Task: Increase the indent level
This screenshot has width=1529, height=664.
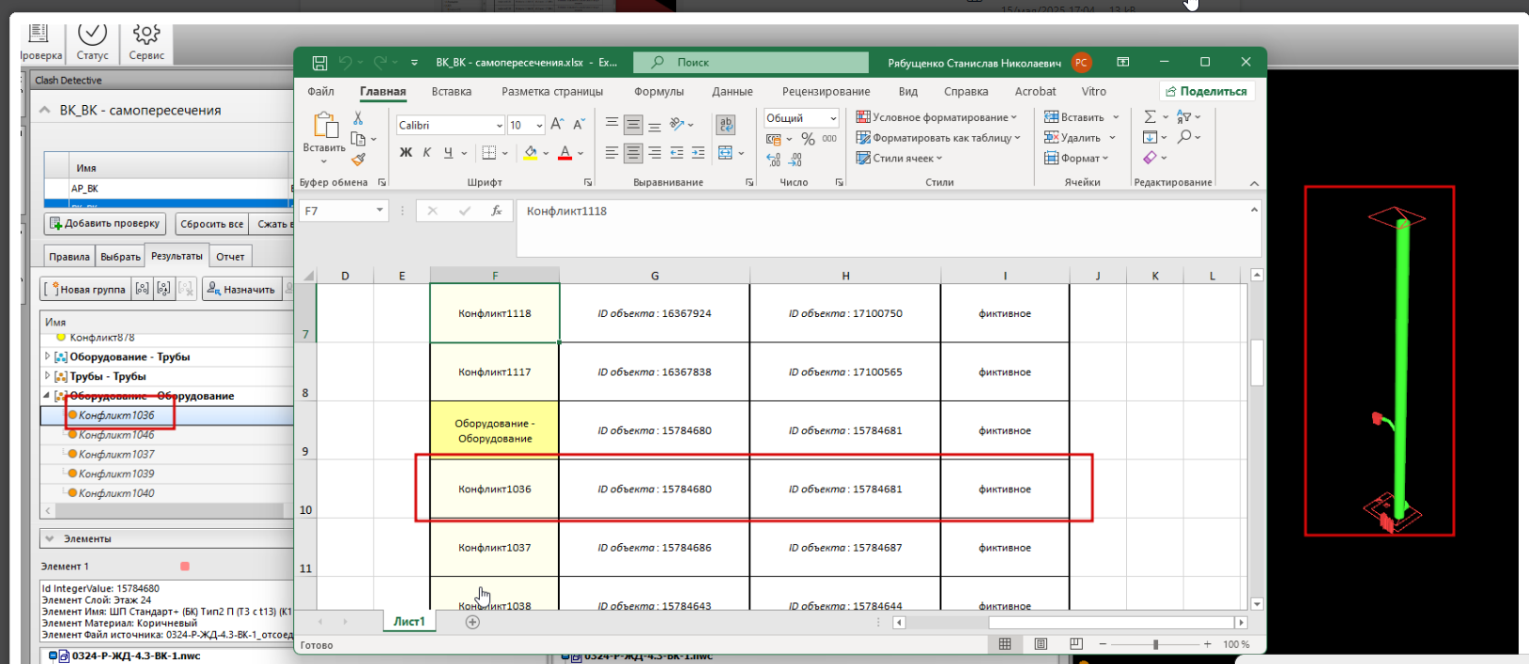Action: (x=698, y=153)
